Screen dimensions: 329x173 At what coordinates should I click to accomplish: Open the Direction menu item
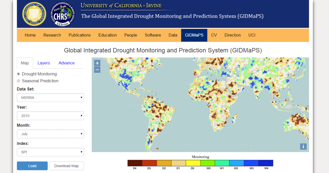pyautogui.click(x=232, y=35)
